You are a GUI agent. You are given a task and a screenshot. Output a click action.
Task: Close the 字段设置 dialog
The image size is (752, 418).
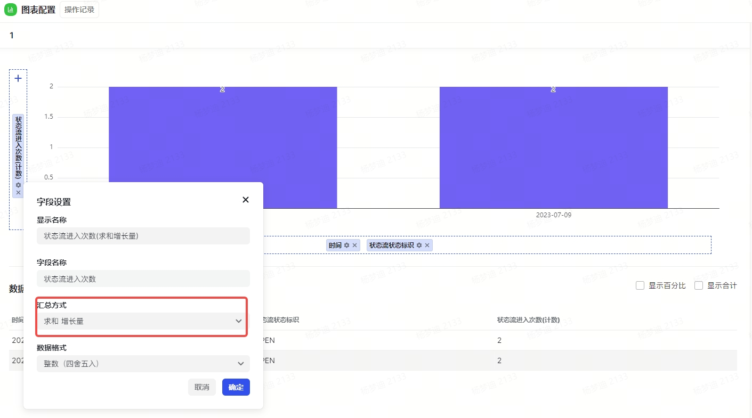(246, 200)
